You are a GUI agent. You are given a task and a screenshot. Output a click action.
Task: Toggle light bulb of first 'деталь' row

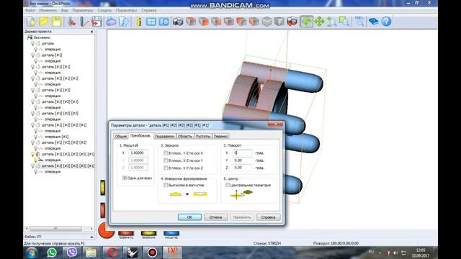(x=33, y=43)
